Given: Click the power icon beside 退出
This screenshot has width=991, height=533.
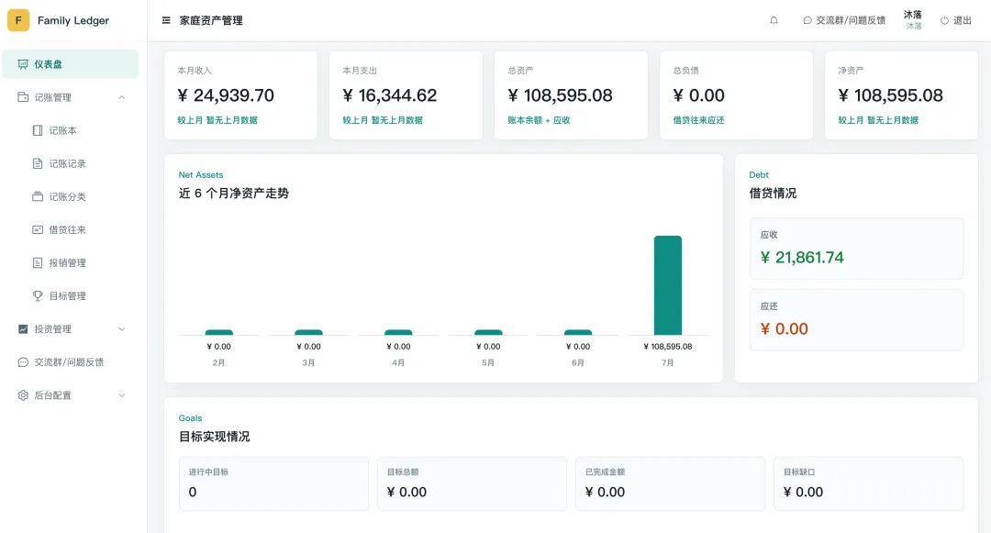Looking at the screenshot, I should (944, 20).
